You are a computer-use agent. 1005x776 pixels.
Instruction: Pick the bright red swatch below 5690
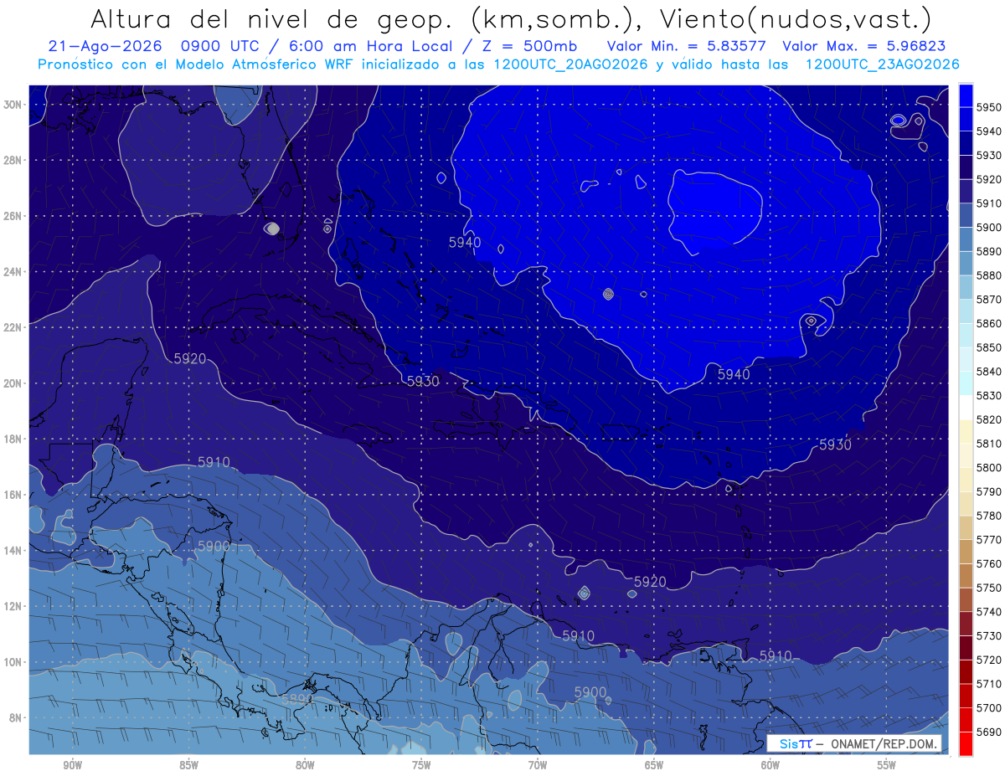point(965,743)
